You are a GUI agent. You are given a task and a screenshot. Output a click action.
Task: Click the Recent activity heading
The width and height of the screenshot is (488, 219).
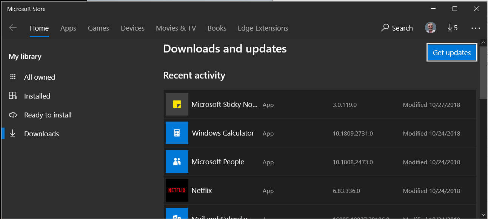click(x=194, y=75)
